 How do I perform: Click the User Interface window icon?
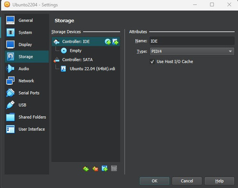[10, 129]
